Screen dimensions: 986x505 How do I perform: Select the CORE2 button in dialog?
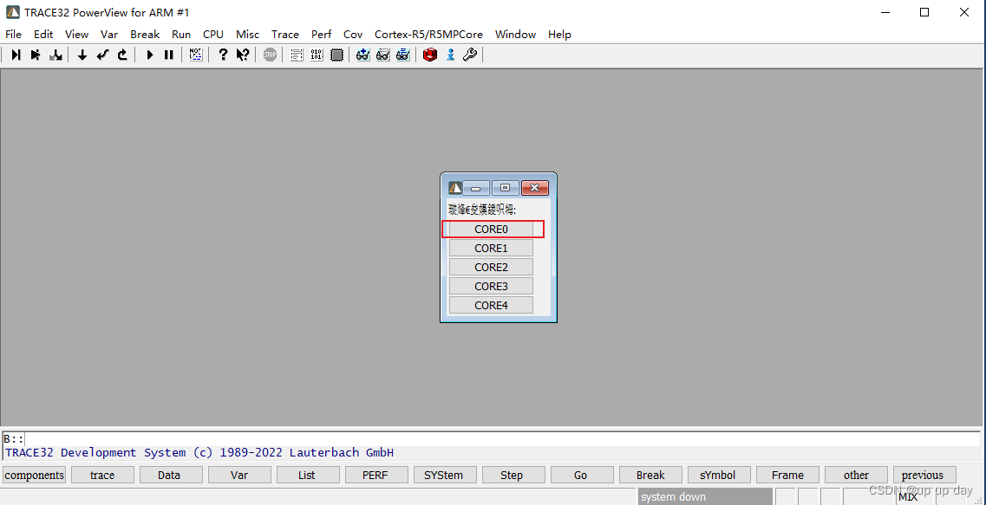(x=491, y=267)
